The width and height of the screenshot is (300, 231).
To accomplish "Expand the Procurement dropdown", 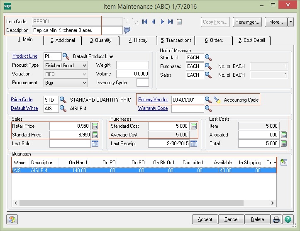I will [x=84, y=83].
